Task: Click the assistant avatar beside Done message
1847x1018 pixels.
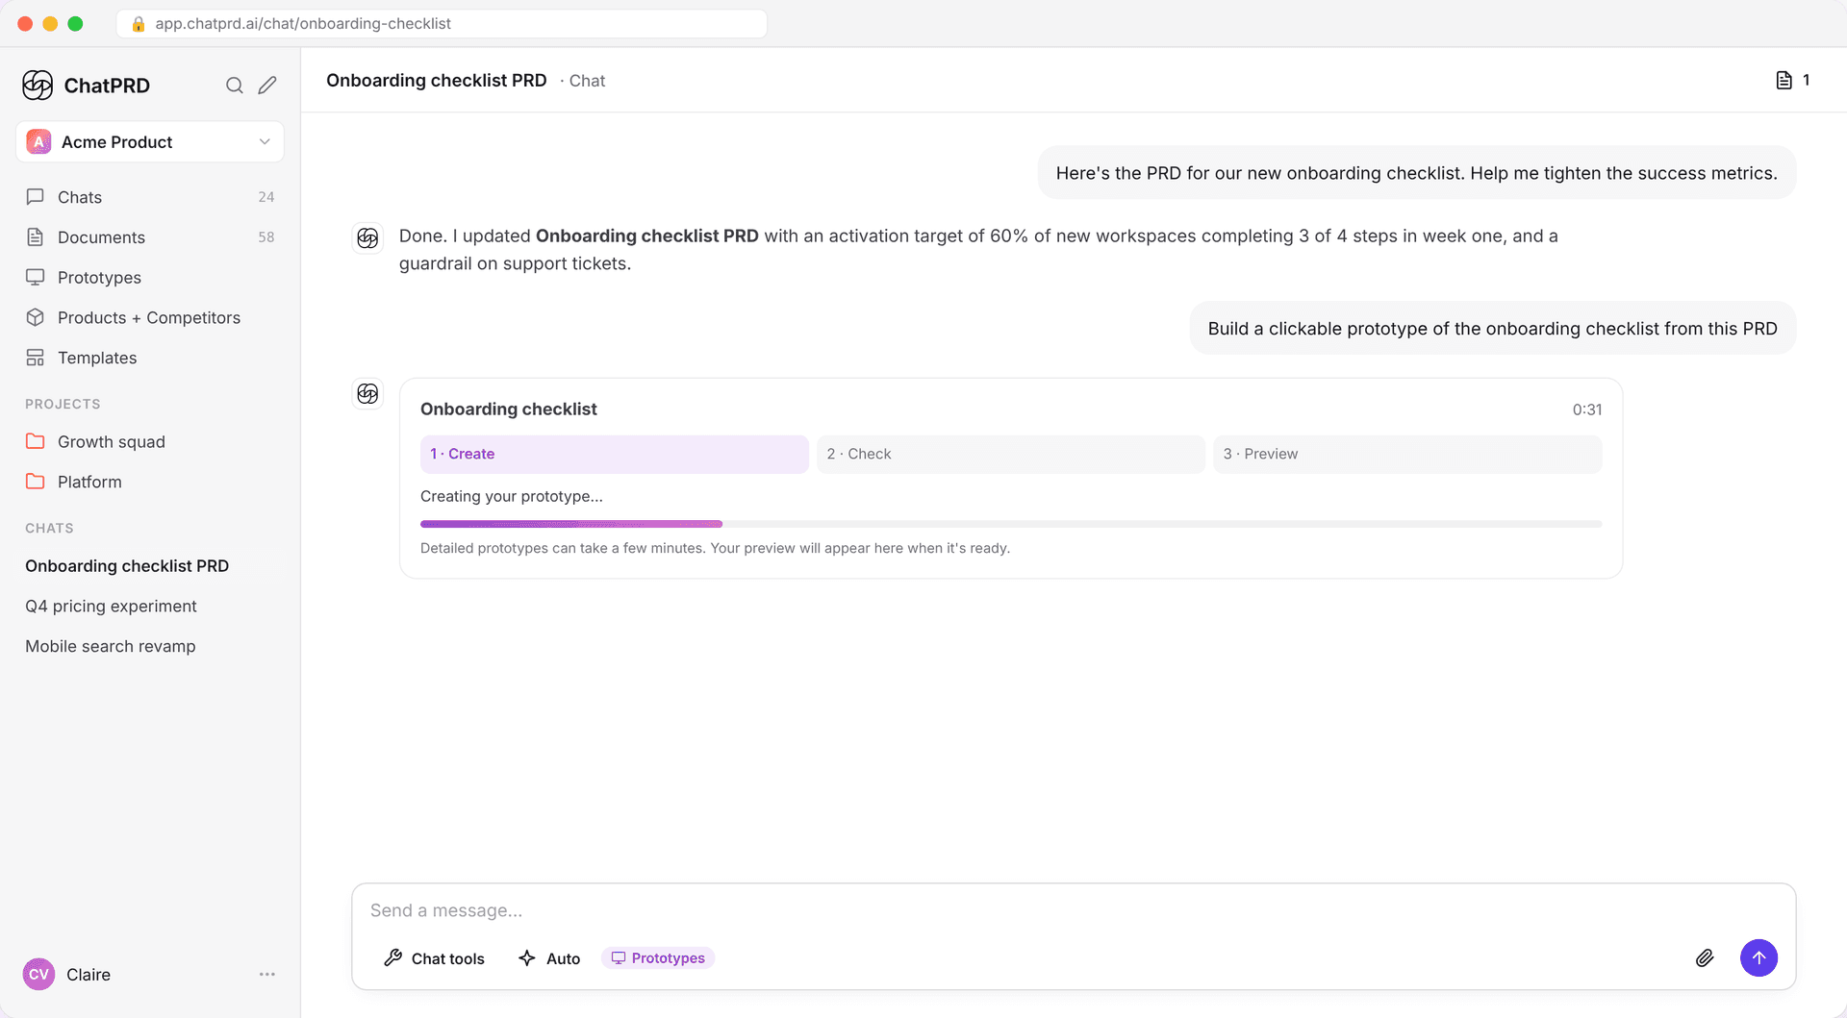Action: (x=367, y=238)
